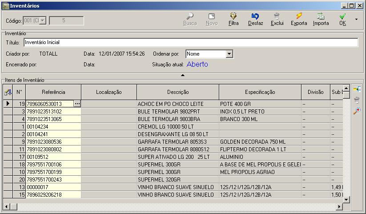Open the Código dropdown
This screenshot has width=366, height=214.
[x=43, y=20]
